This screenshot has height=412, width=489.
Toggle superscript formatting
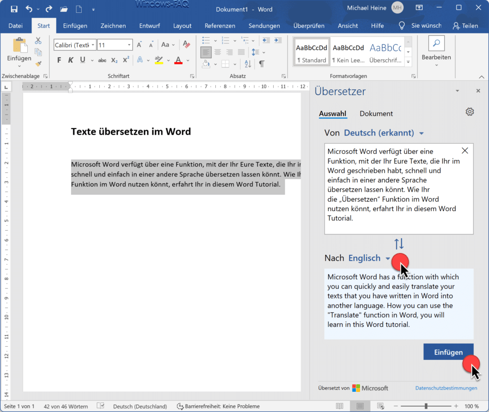click(x=126, y=60)
